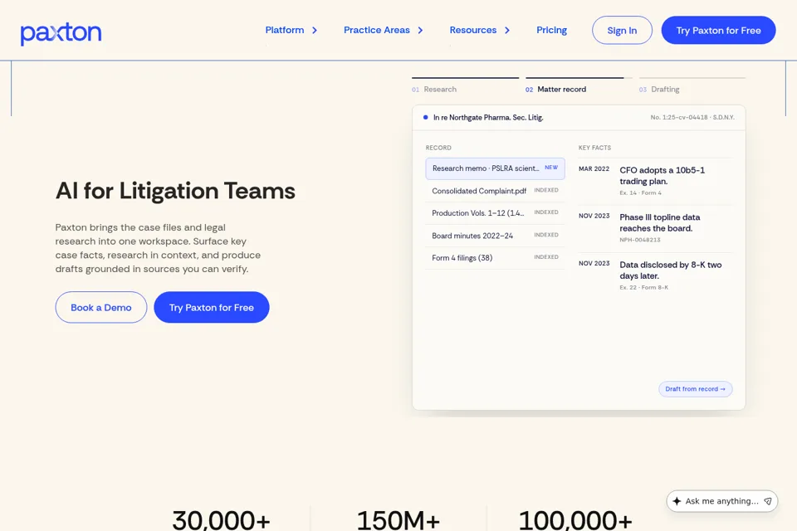Switch to the 01 Research tab
The image size is (797, 531).
pos(465,86)
